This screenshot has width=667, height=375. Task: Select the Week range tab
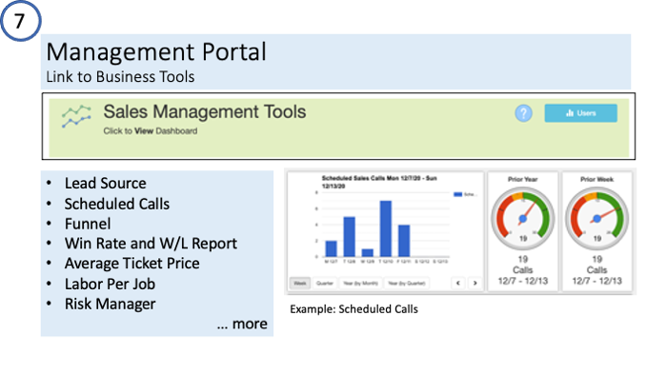pos(300,284)
